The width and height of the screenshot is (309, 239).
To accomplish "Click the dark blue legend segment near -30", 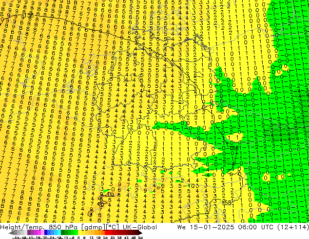I will [x=46, y=233].
